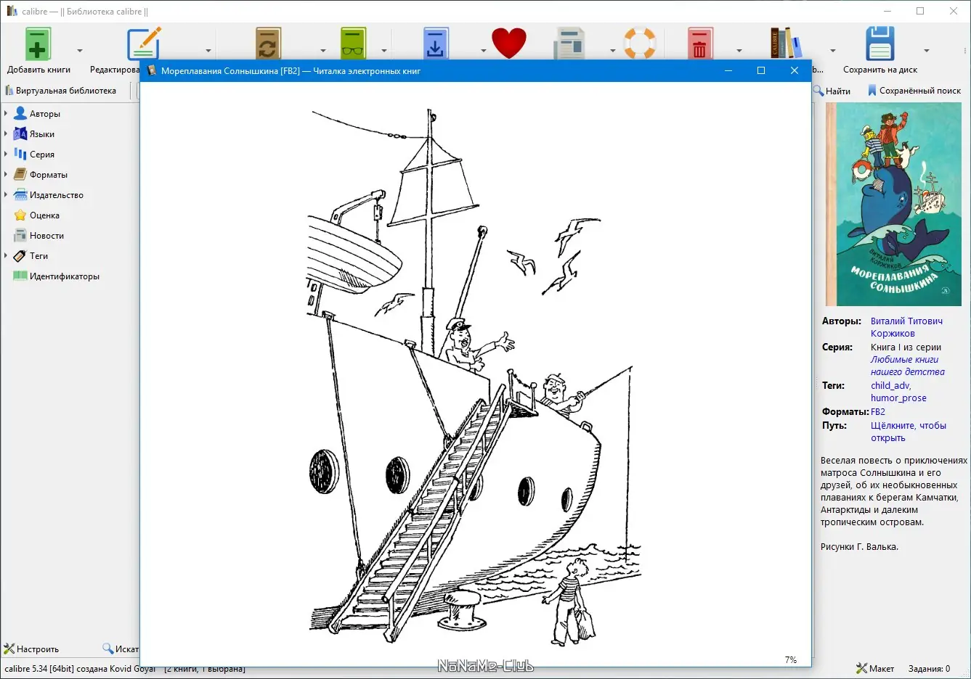The image size is (971, 679).
Task: Click the humor_prose tag link
Action: coord(898,398)
